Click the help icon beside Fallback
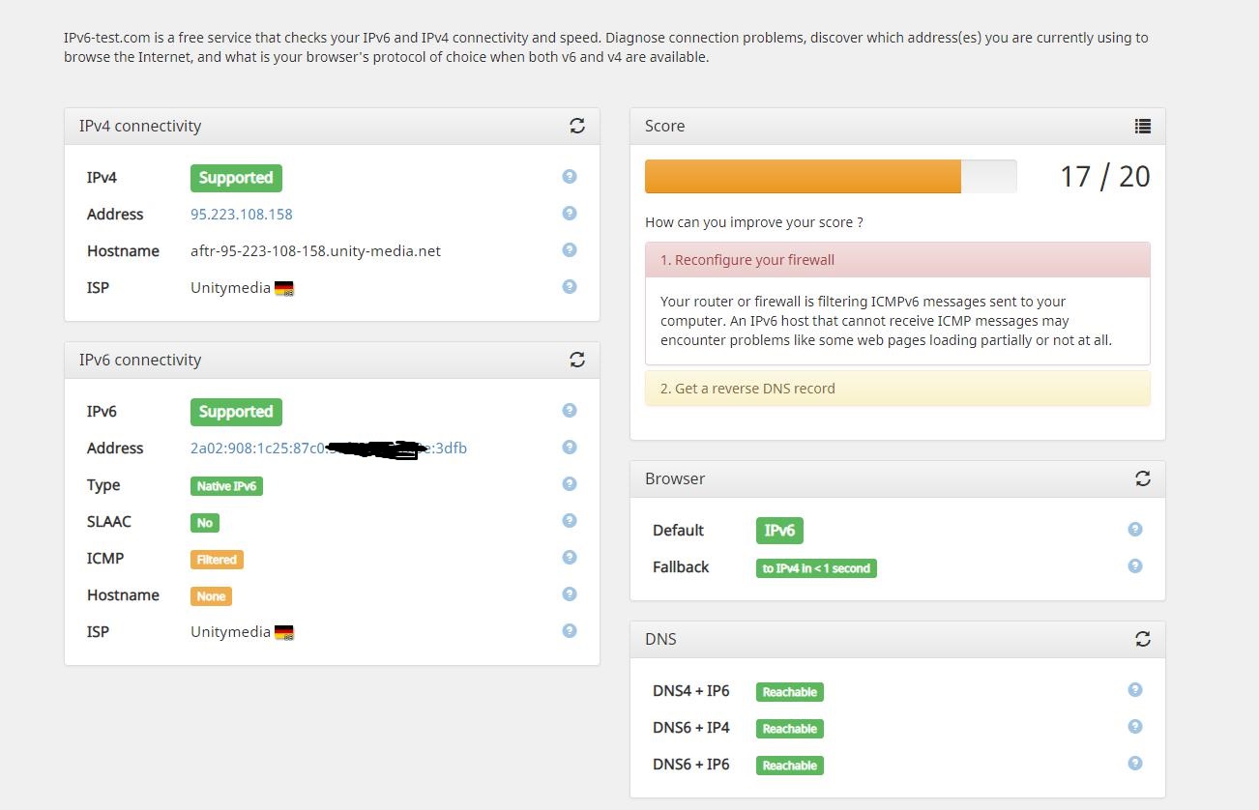Viewport: 1259px width, 810px height. pyautogui.click(x=1134, y=565)
